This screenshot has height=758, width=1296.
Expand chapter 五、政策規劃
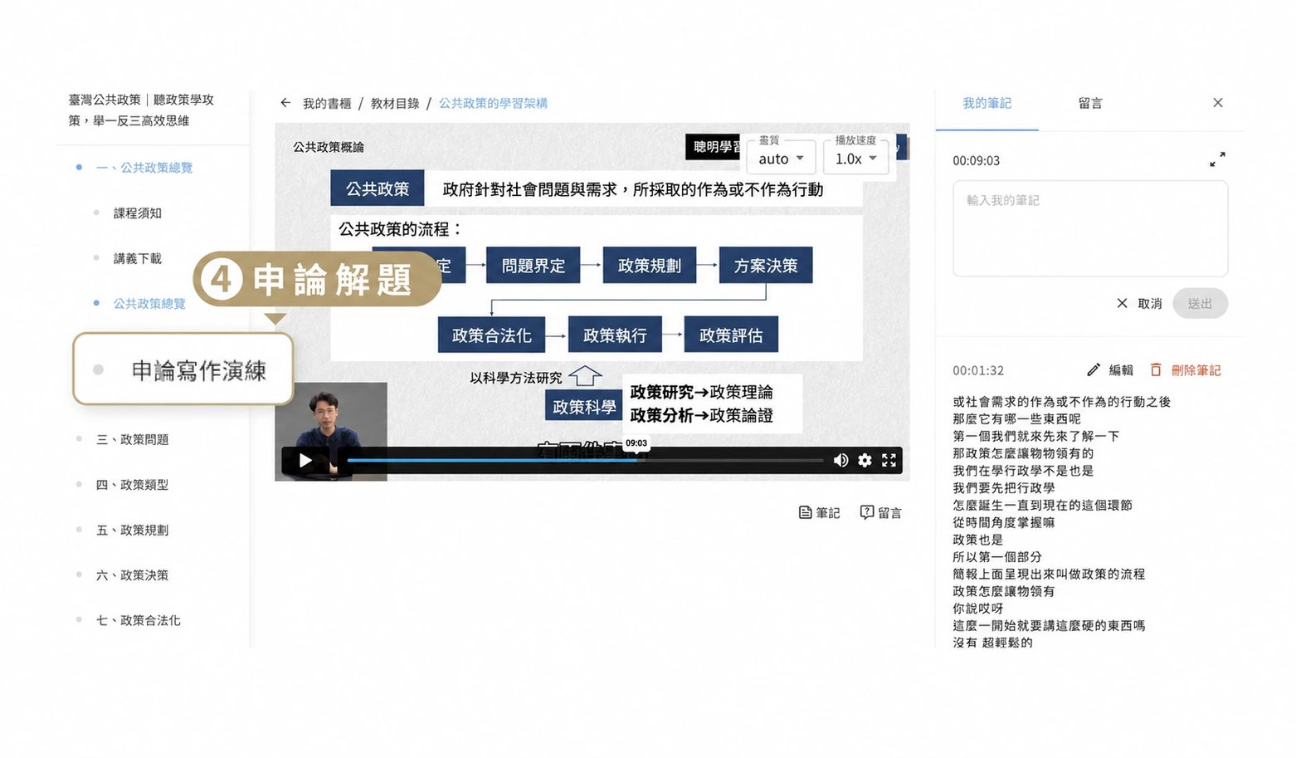pyautogui.click(x=133, y=530)
